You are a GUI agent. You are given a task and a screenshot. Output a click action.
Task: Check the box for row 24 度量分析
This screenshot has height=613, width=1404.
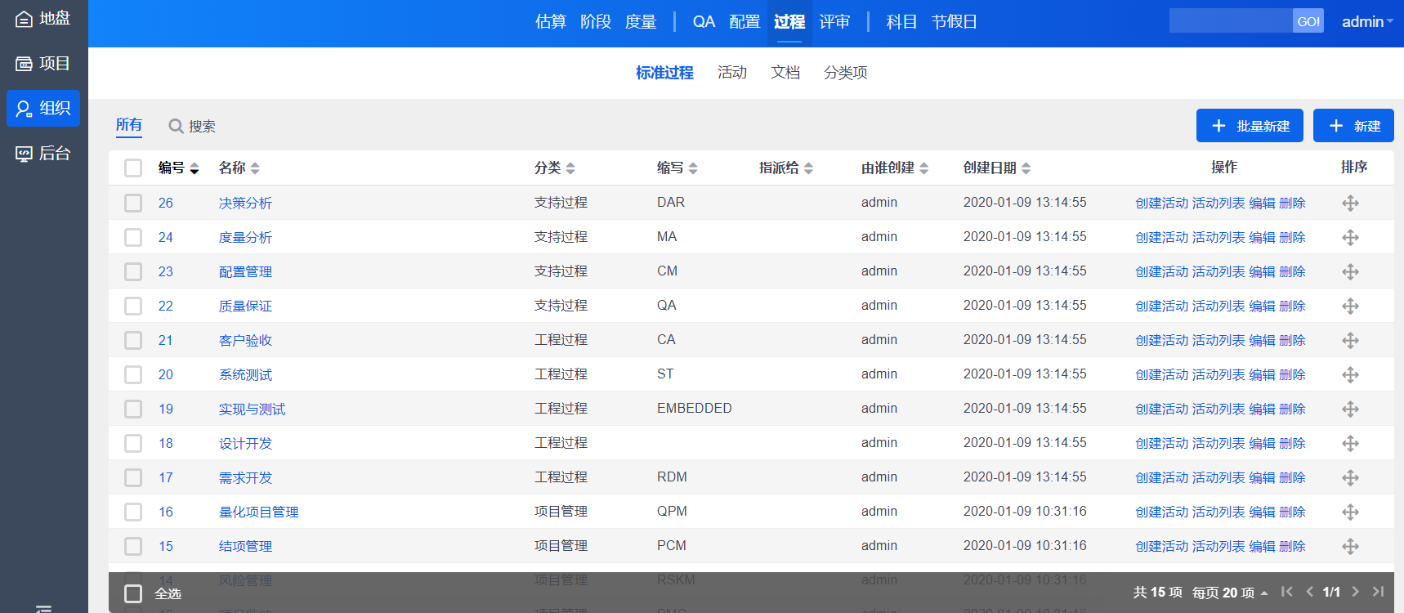click(x=133, y=237)
